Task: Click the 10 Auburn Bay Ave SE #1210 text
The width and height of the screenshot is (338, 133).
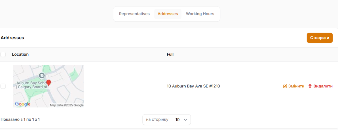Action: [193, 86]
